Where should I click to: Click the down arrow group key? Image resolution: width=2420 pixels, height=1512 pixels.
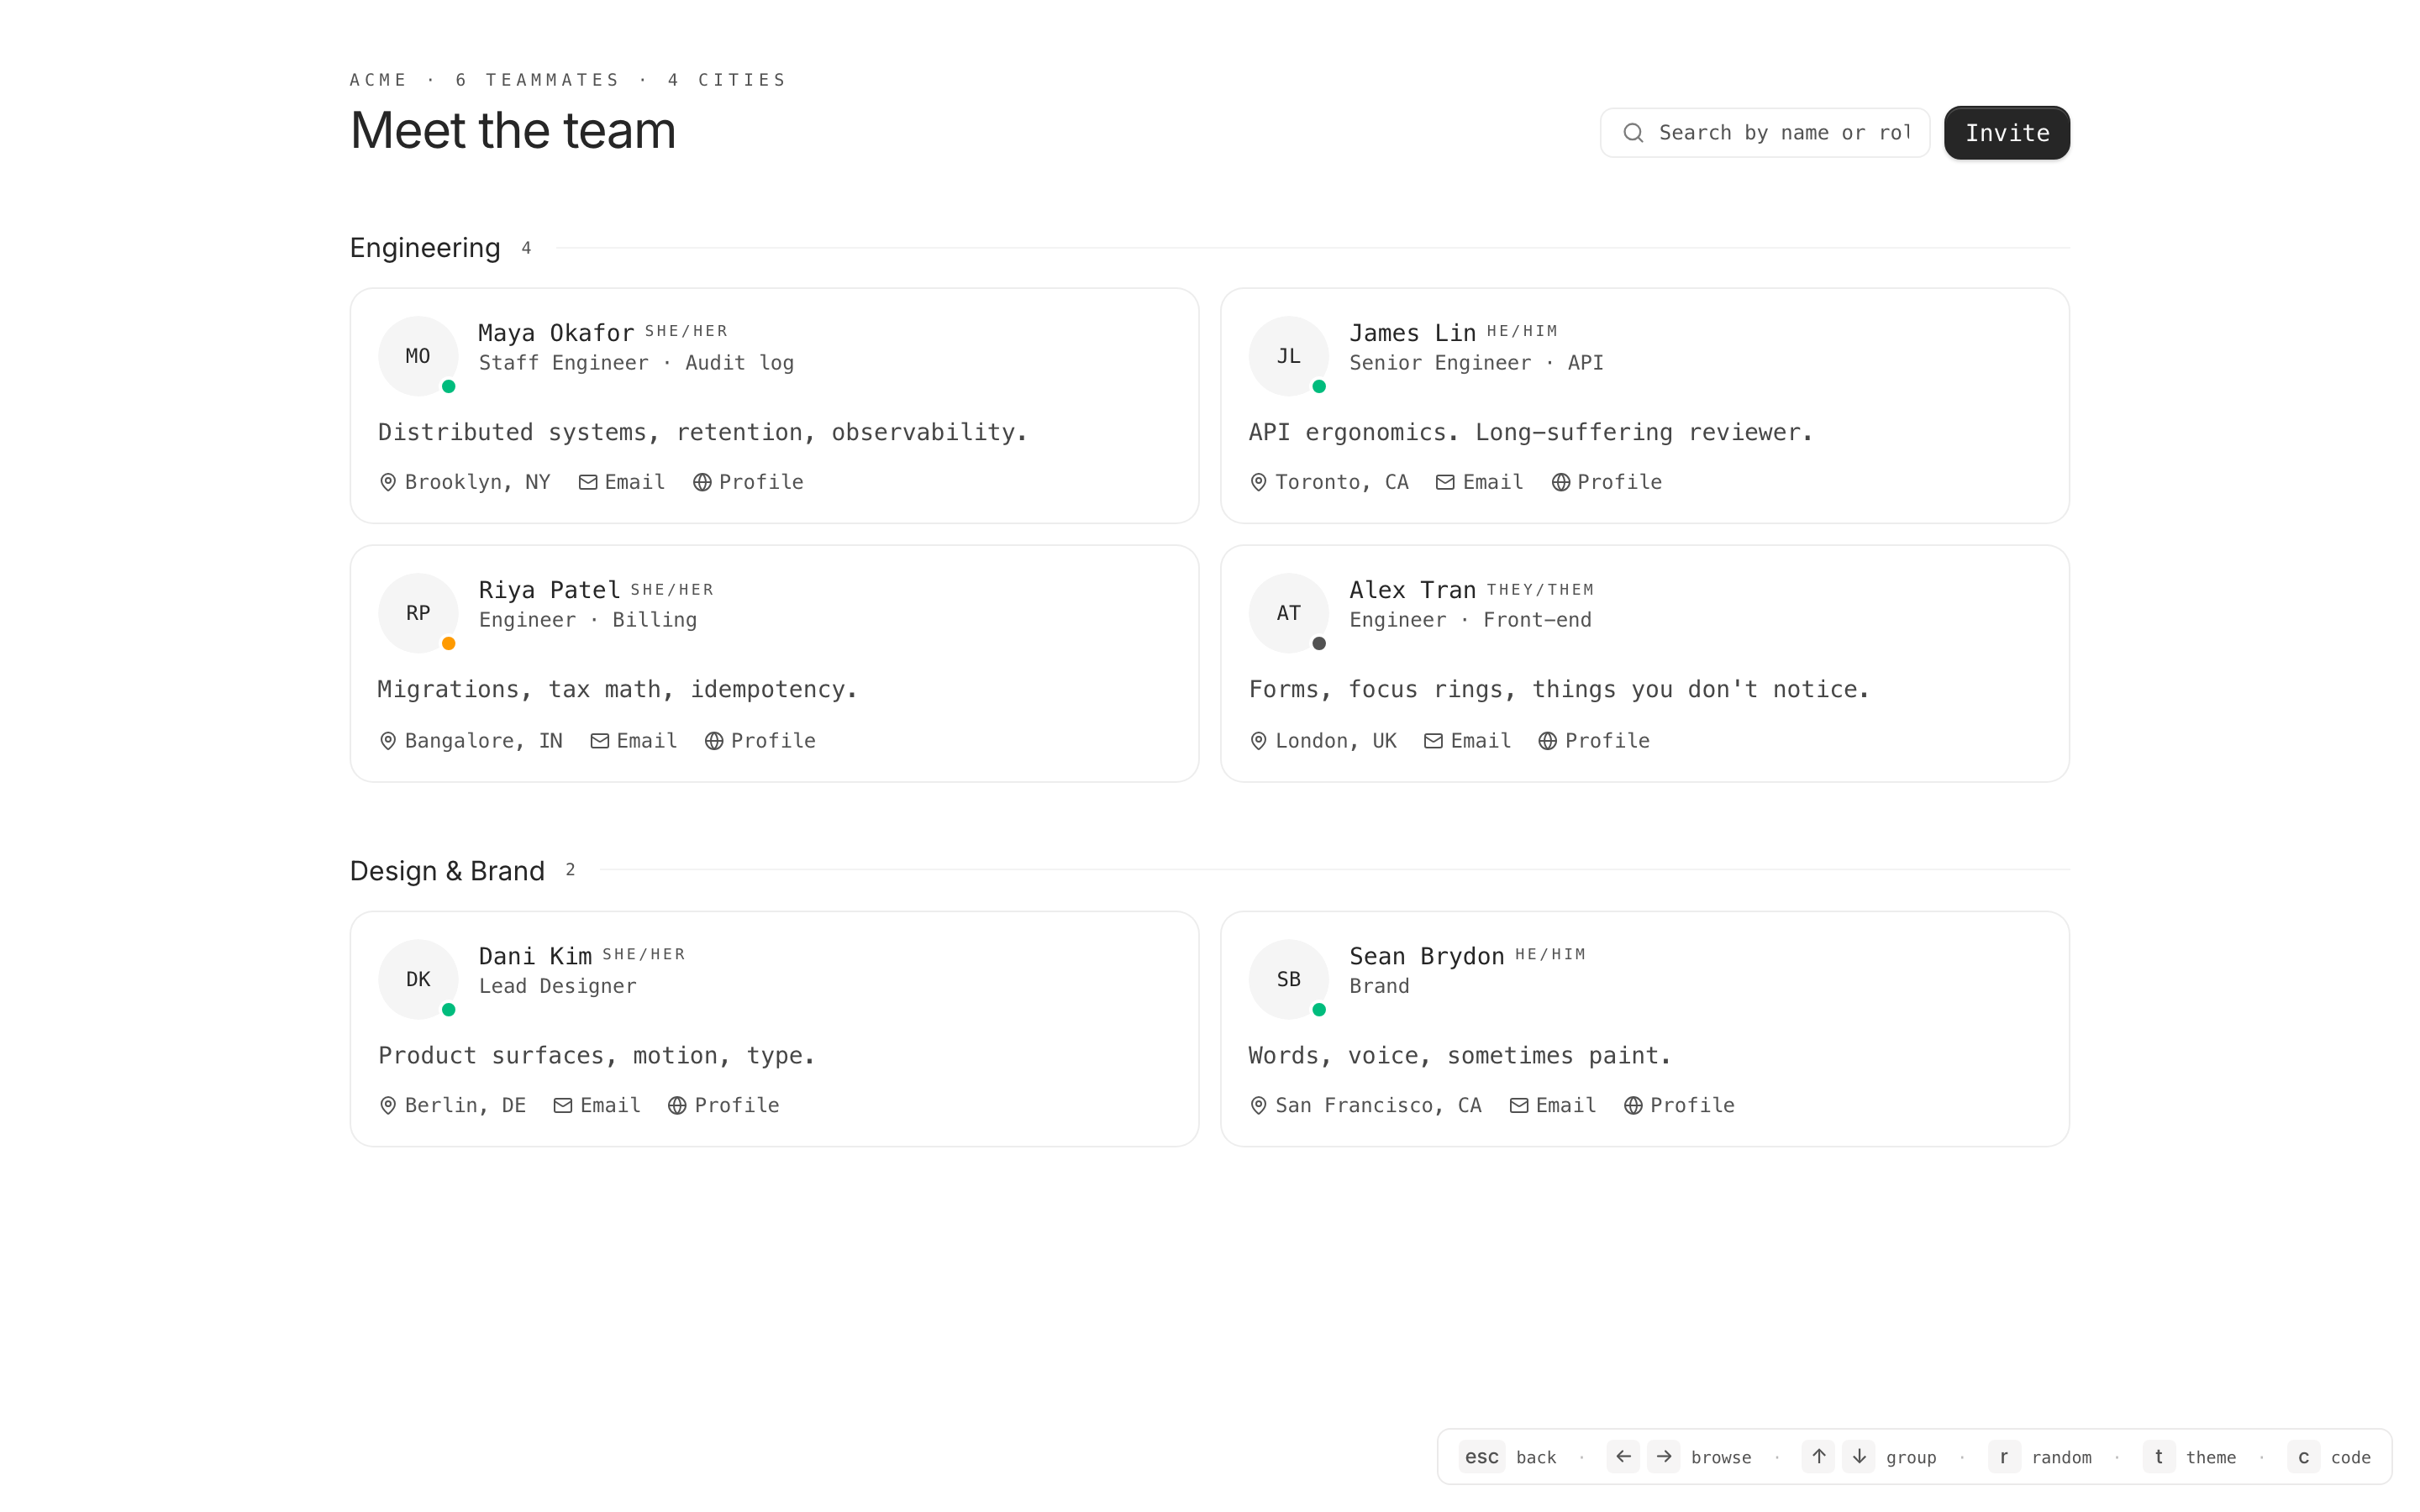(x=1858, y=1457)
